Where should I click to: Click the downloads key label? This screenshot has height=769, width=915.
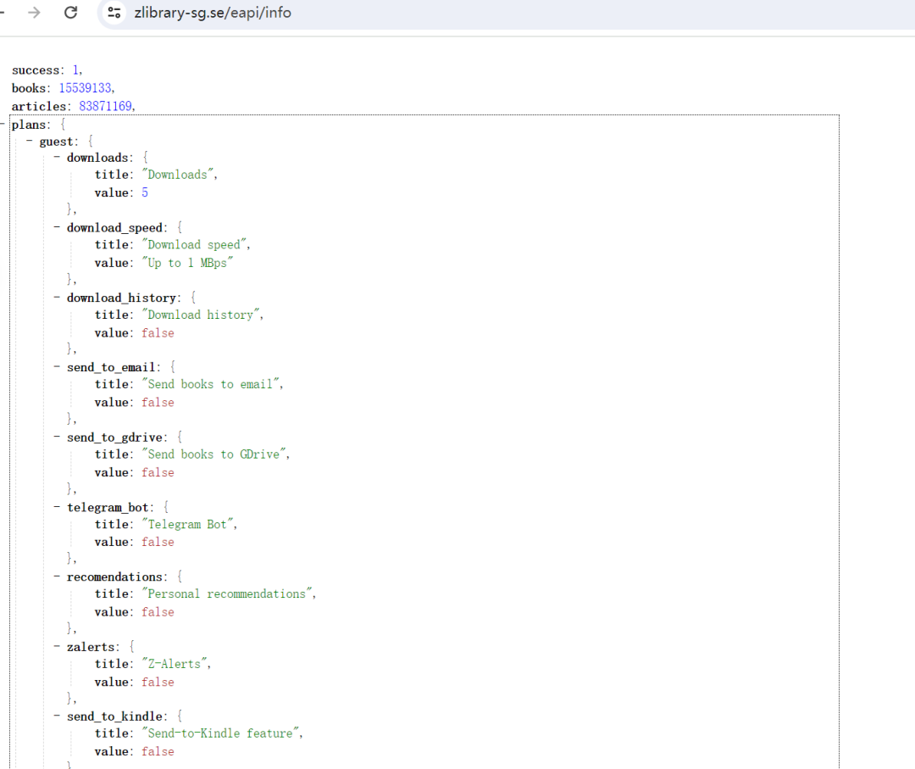click(x=97, y=158)
